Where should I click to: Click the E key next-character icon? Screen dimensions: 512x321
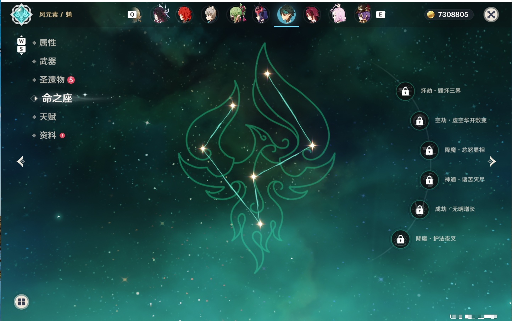tap(380, 15)
